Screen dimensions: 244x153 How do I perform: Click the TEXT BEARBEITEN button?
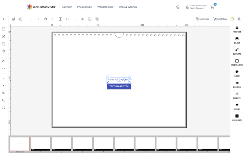coord(119,86)
